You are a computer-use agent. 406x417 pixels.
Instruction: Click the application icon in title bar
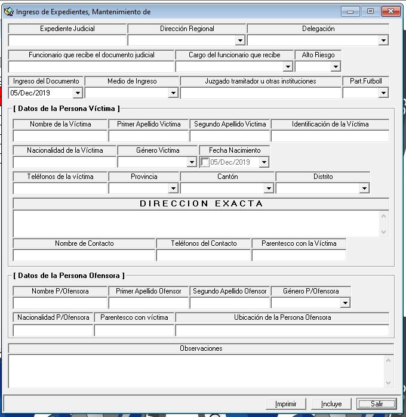coord(8,11)
